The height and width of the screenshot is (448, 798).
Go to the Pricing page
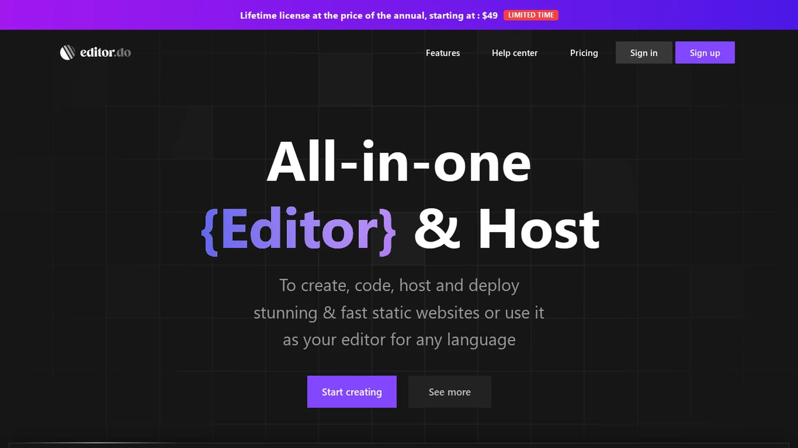(584, 53)
